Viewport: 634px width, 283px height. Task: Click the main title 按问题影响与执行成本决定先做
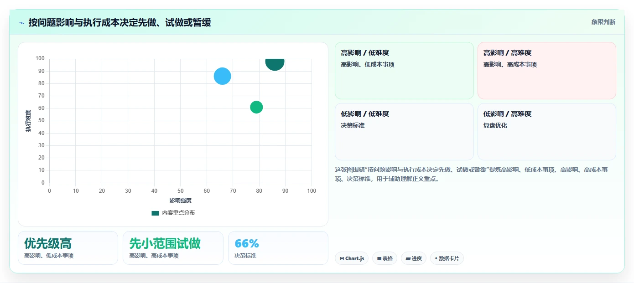(120, 22)
